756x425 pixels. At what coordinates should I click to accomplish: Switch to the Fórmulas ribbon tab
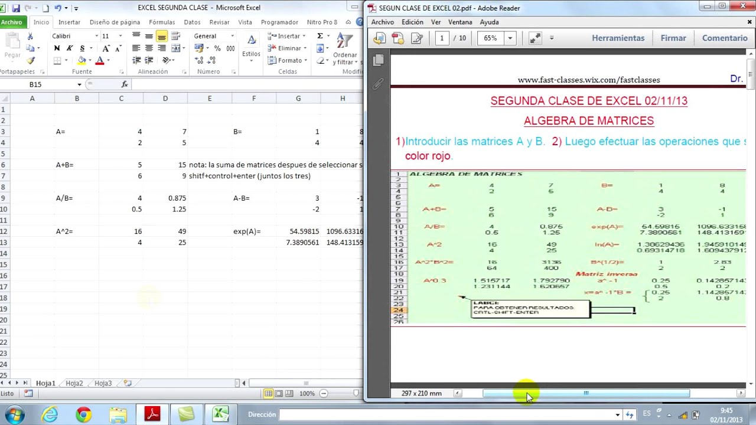(162, 22)
